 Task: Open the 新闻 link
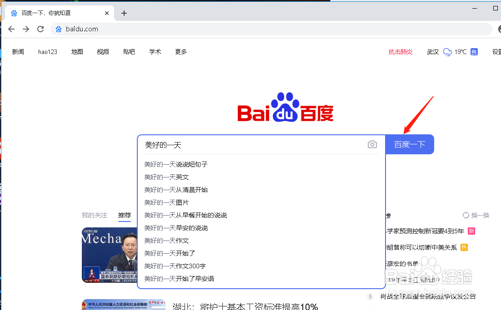(18, 52)
